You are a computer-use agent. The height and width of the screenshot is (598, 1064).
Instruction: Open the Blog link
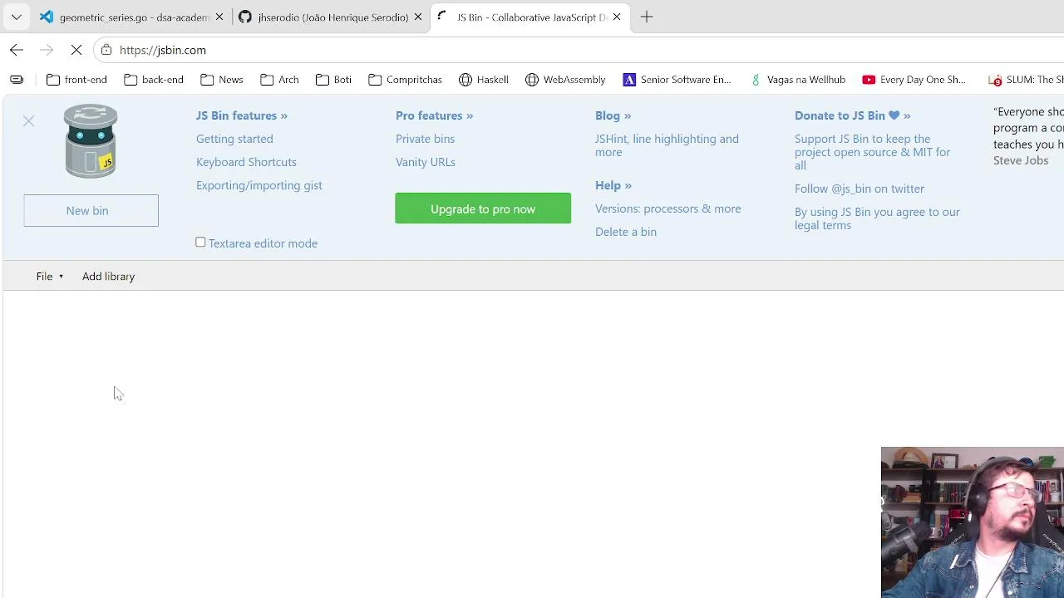pyautogui.click(x=613, y=115)
